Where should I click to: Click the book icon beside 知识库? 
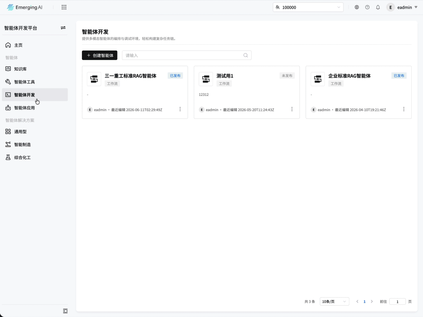(x=8, y=69)
